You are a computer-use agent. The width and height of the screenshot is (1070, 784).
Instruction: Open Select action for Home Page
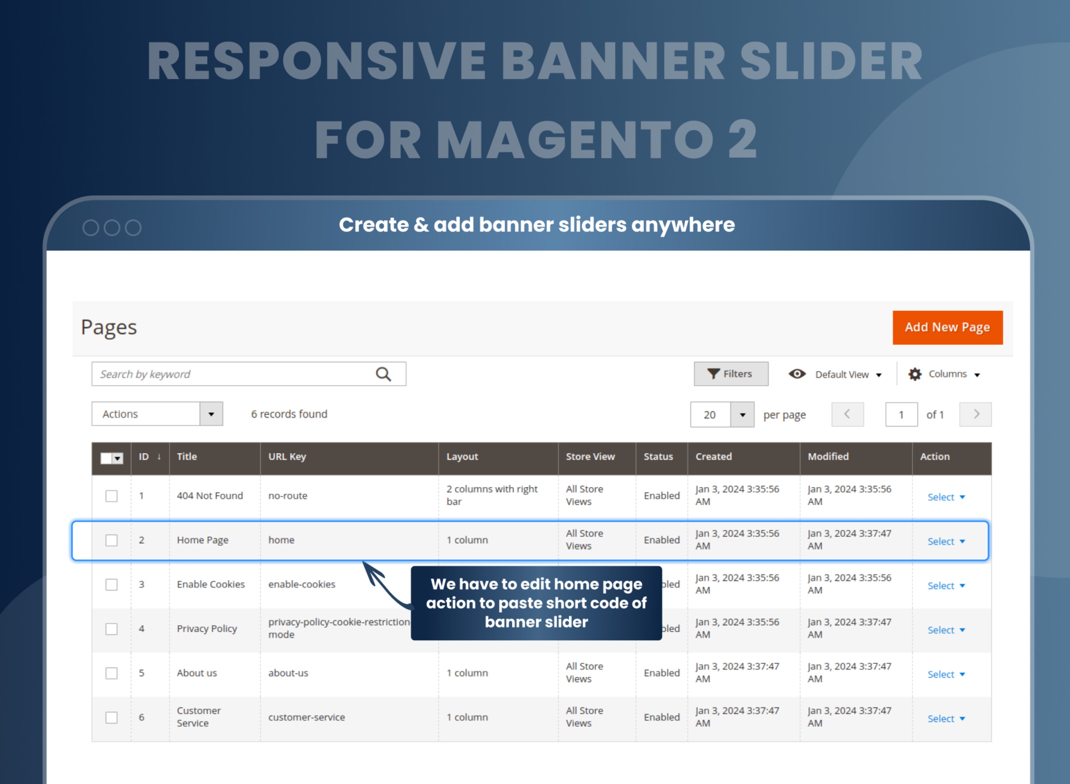[x=946, y=542]
